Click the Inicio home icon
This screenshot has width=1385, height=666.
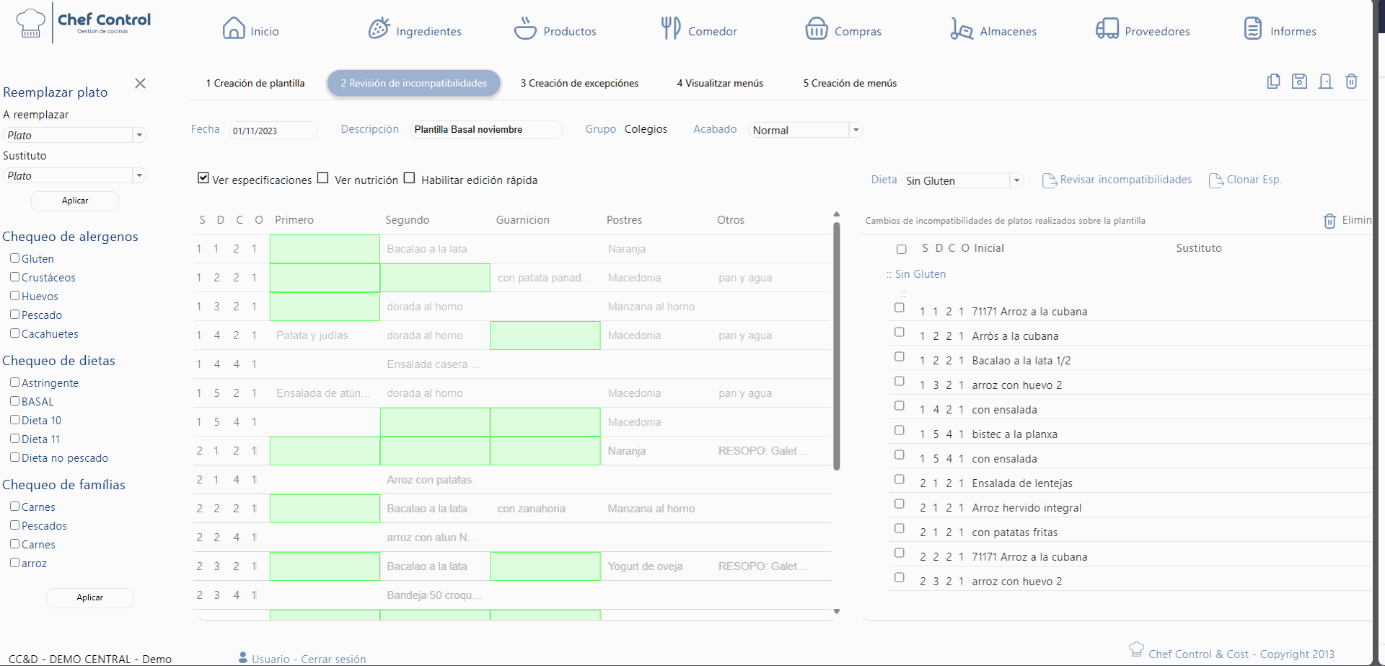click(x=234, y=29)
